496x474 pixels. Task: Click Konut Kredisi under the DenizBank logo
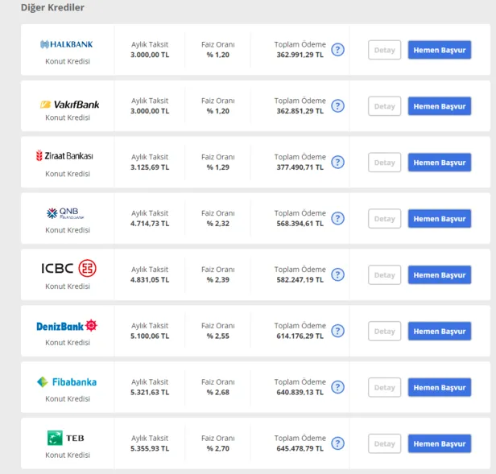pos(68,343)
